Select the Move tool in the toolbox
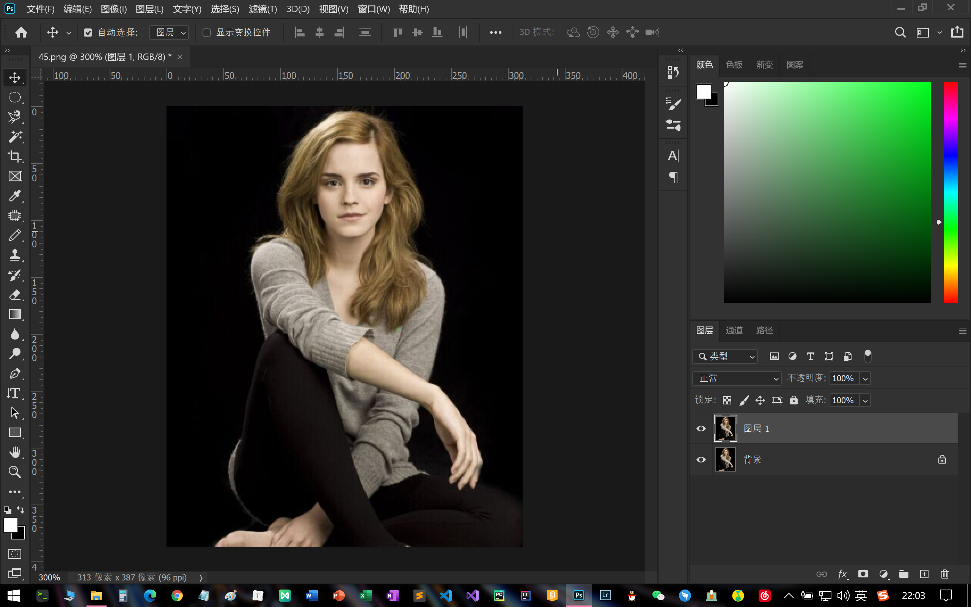Screen dimensions: 971x607 tap(15, 77)
